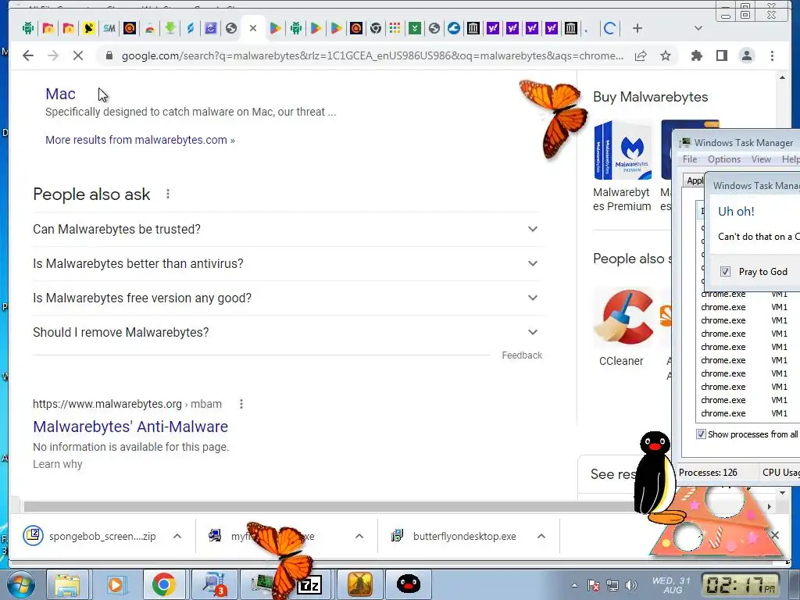800x600 pixels.
Task: Open the 7-Zip taskbar item
Action: point(310,584)
